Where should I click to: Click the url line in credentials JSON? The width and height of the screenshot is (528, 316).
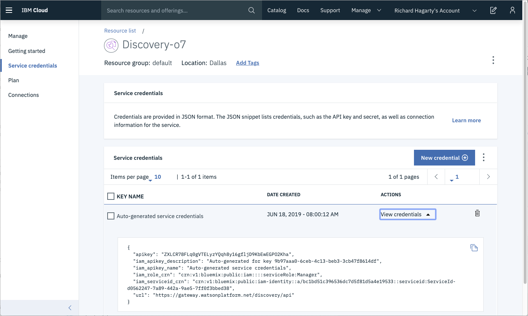[x=214, y=295]
